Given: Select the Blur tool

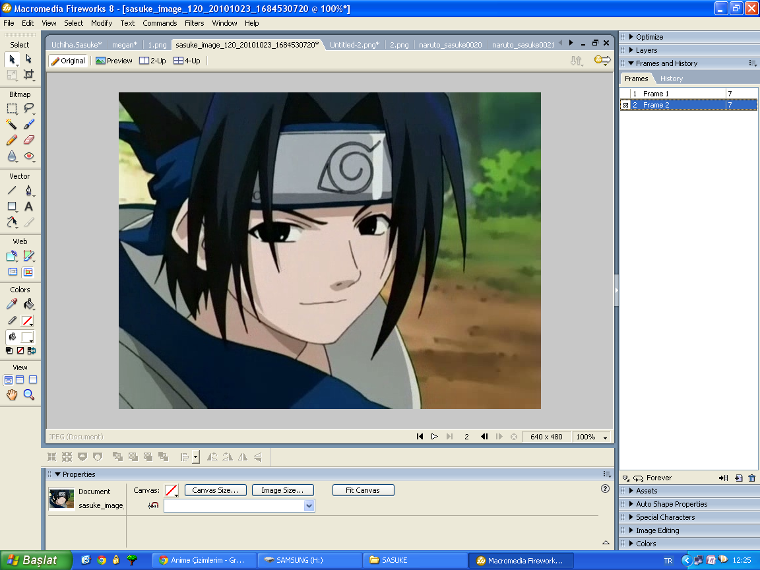Looking at the screenshot, I should pyautogui.click(x=12, y=156).
